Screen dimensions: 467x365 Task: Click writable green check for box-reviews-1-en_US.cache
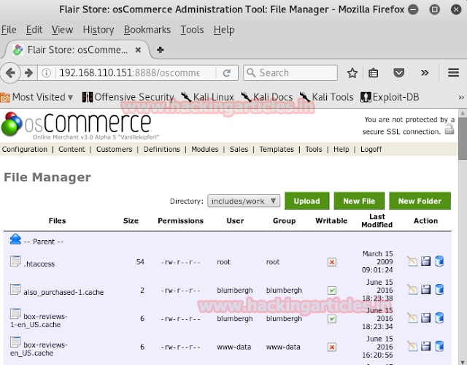click(x=332, y=318)
